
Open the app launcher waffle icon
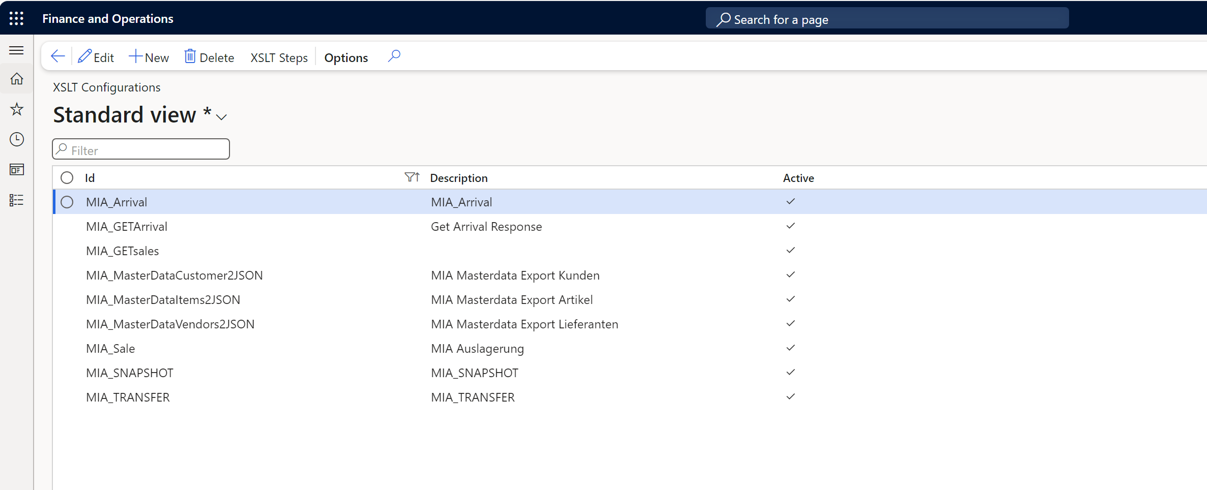click(x=16, y=19)
